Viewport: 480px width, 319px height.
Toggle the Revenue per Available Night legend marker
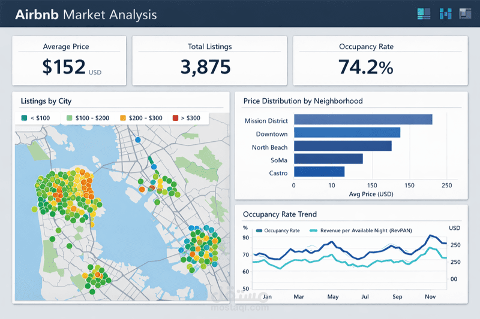pyautogui.click(x=313, y=230)
